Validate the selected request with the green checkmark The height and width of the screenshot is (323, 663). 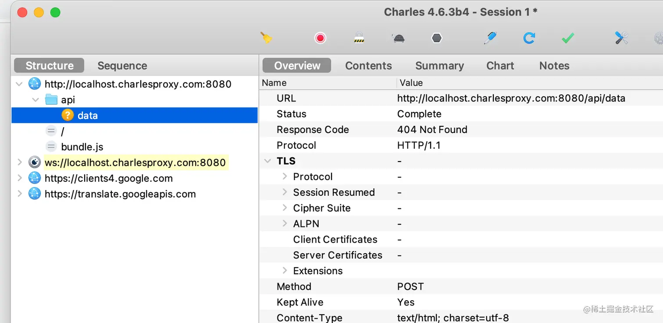[568, 39]
